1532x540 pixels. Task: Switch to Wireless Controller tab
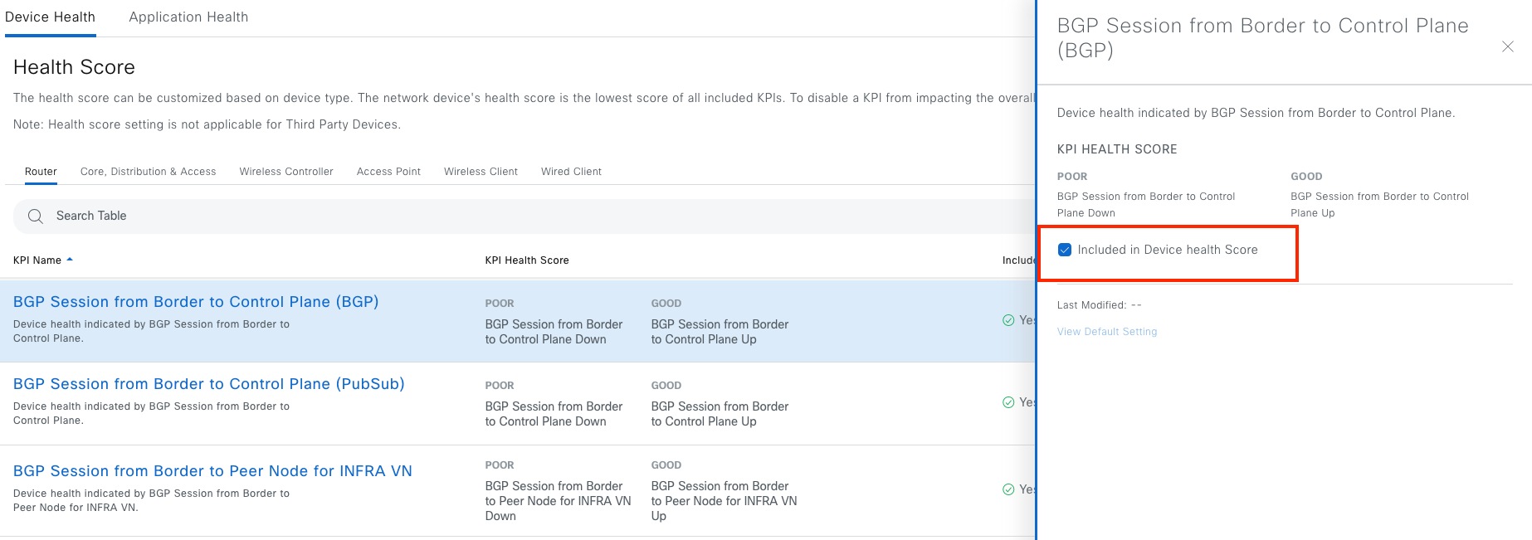(286, 172)
